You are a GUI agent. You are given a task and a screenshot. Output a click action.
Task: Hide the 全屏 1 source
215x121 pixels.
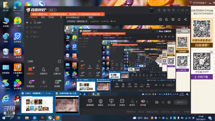27,23
